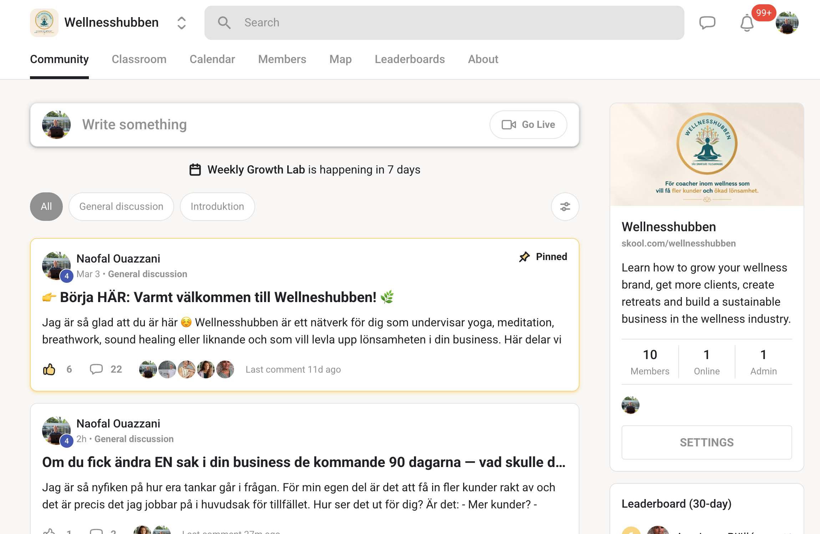Click the pinned post body preview text
The height and width of the screenshot is (534, 820).
coord(302,331)
